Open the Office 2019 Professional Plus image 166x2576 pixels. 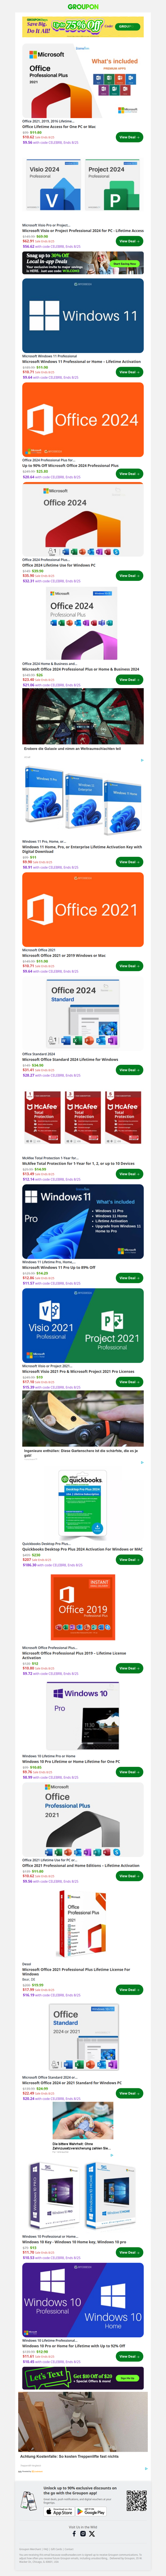click(x=83, y=1606)
